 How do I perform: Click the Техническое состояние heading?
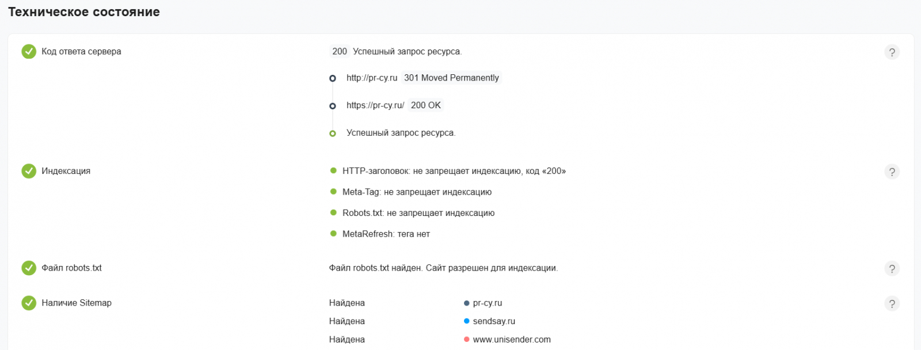84,12
